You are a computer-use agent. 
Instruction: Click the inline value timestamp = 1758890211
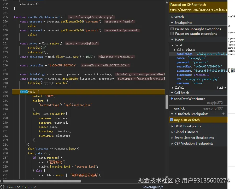[x=116, y=57]
